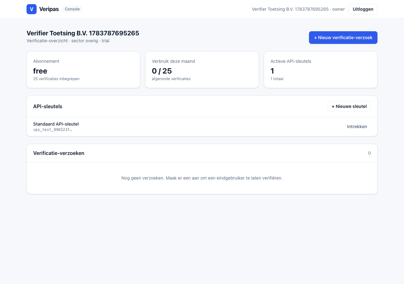Screen dimensions: 404x284
Task: Click the usage value 0 / 25
Action: [x=162, y=71]
